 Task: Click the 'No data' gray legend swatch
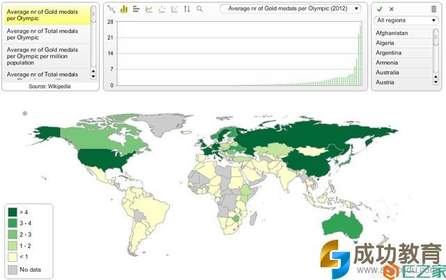pyautogui.click(x=13, y=268)
